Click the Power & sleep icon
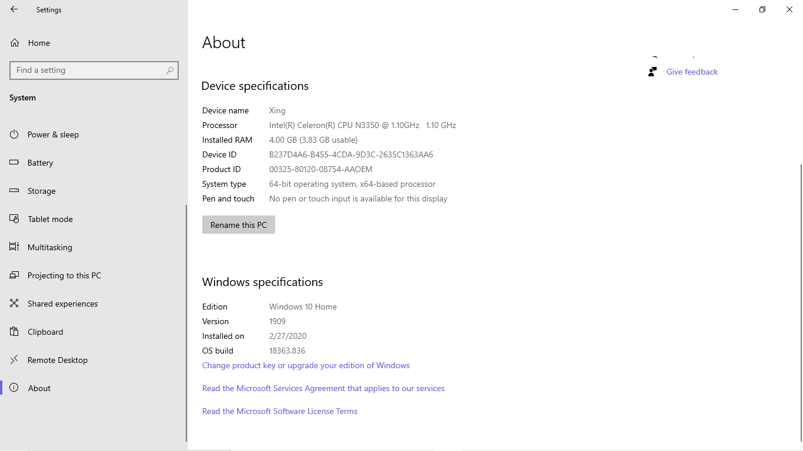This screenshot has width=803, height=451. tap(14, 134)
